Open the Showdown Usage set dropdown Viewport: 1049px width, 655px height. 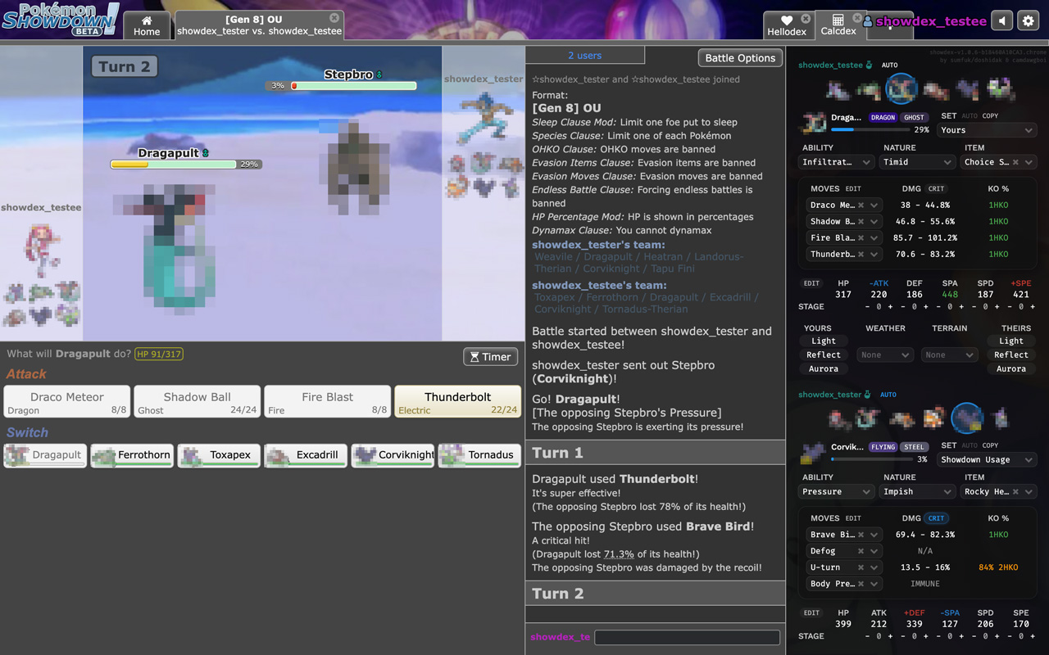(987, 459)
